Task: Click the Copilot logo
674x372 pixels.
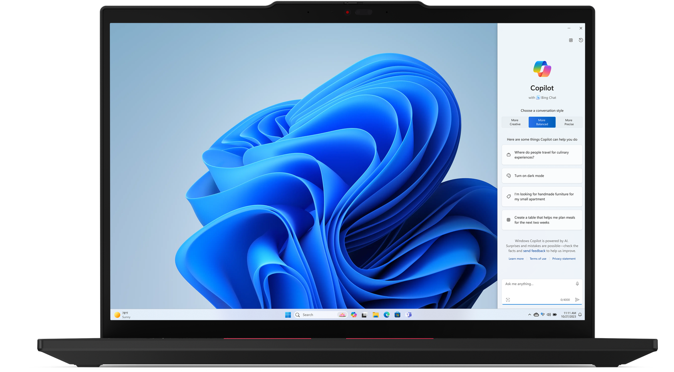Action: point(542,69)
